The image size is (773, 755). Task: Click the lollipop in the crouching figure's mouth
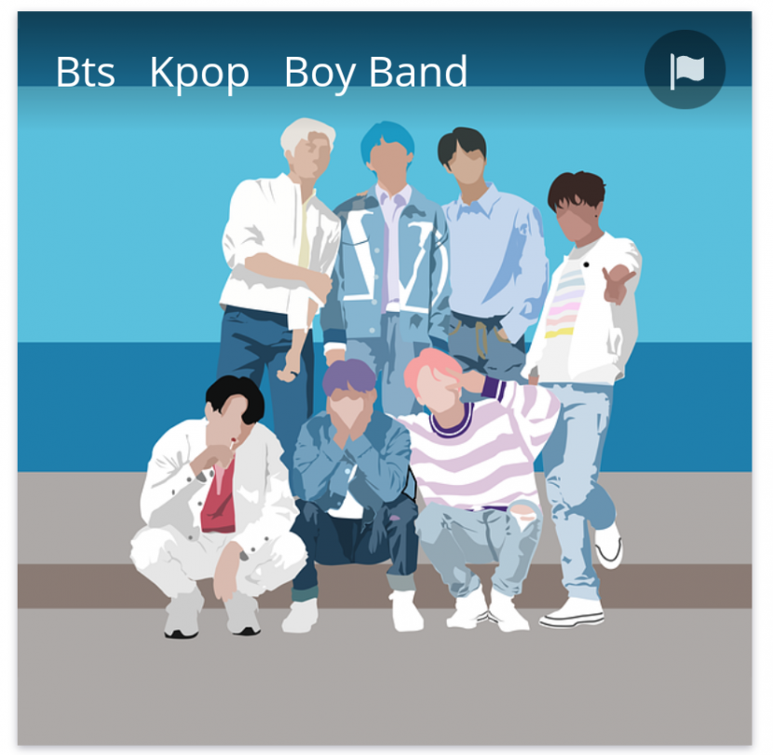[x=232, y=443]
